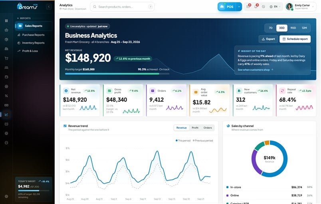Click the globe sidebar icon
Image resolution: width=321 pixels, height=204 pixels.
click(6, 133)
